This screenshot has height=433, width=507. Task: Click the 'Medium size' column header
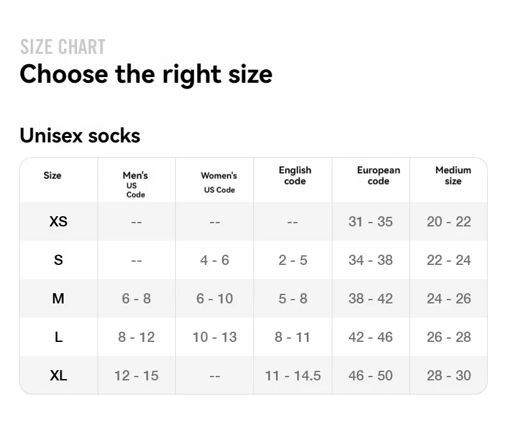pos(453,176)
